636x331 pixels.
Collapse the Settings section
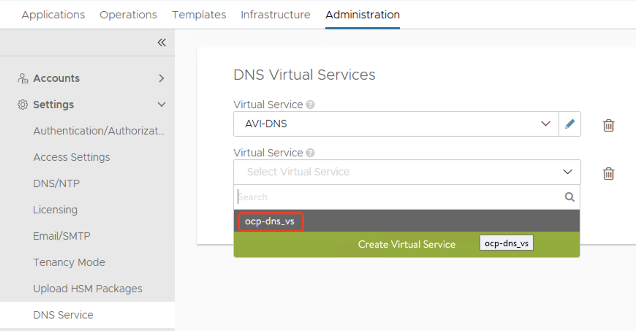tap(162, 104)
